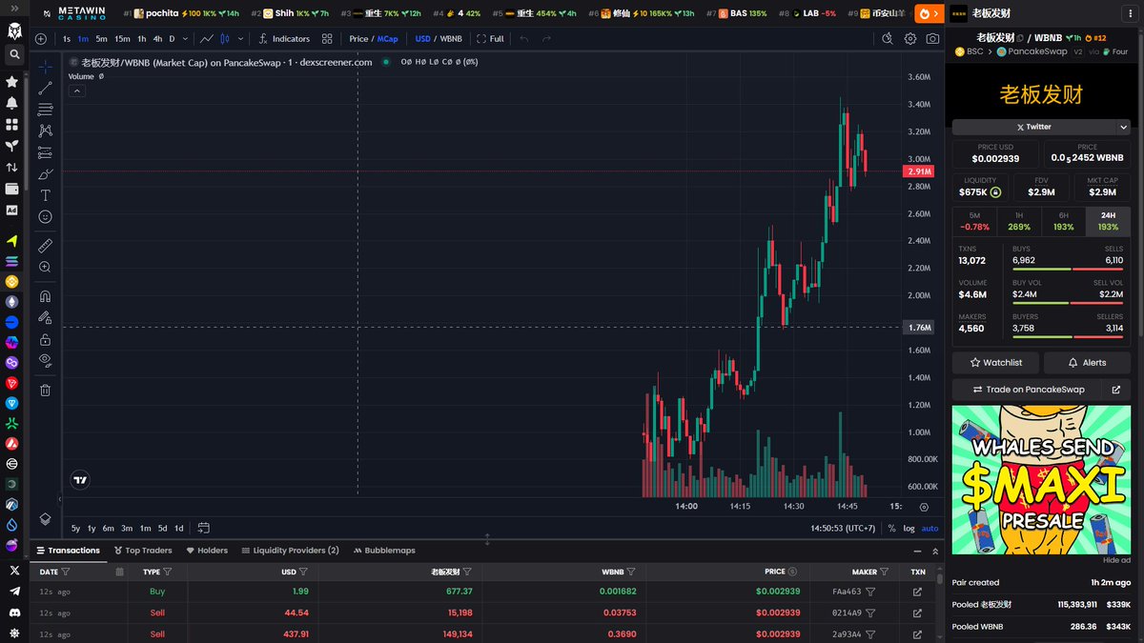The image size is (1144, 643).
Task: Click the magnet mode icon
Action: [x=45, y=296]
